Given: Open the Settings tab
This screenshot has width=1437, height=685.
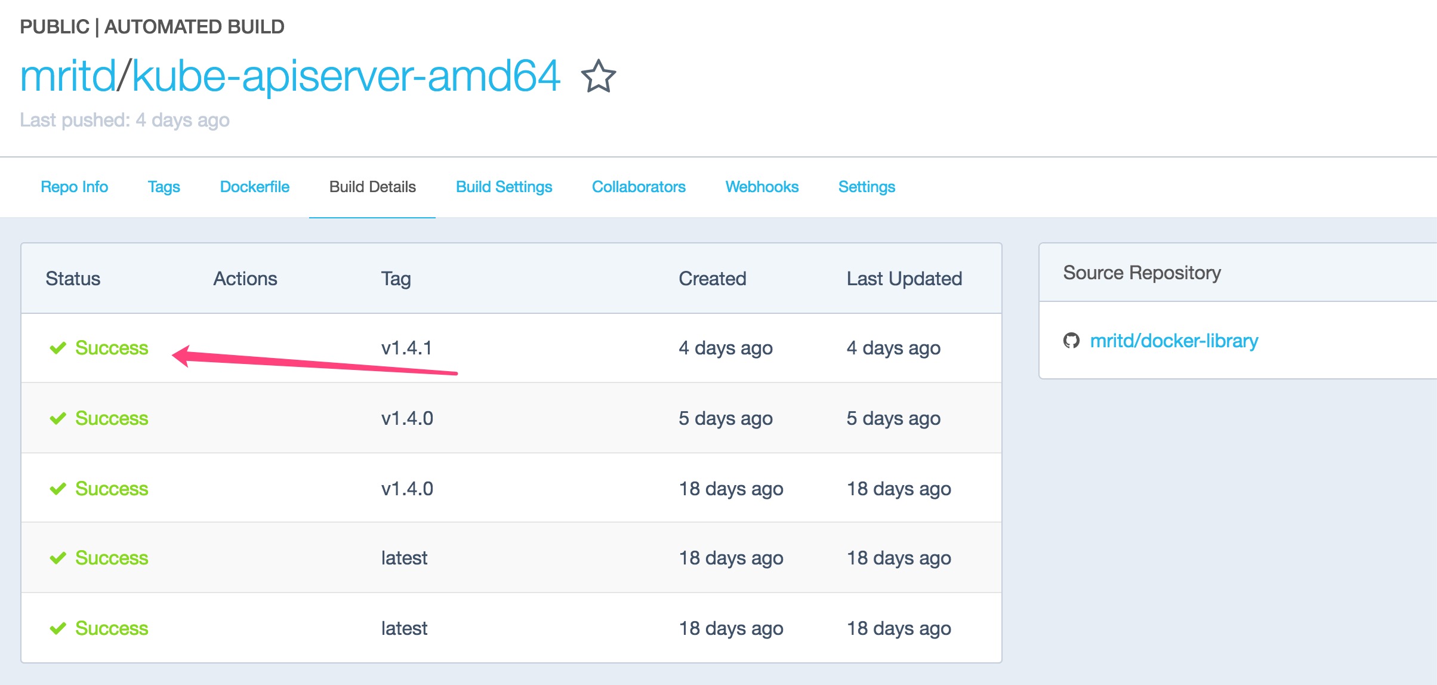Looking at the screenshot, I should 866,187.
